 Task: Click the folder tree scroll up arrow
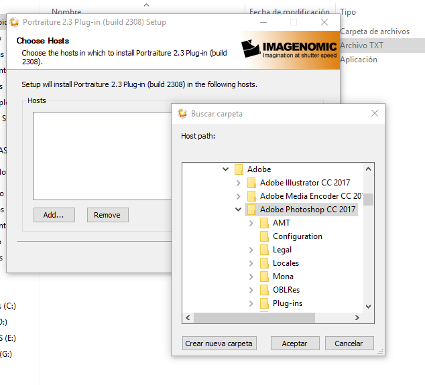tap(368, 169)
